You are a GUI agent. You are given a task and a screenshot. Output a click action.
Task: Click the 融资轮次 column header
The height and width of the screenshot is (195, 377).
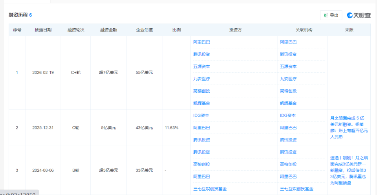point(76,30)
